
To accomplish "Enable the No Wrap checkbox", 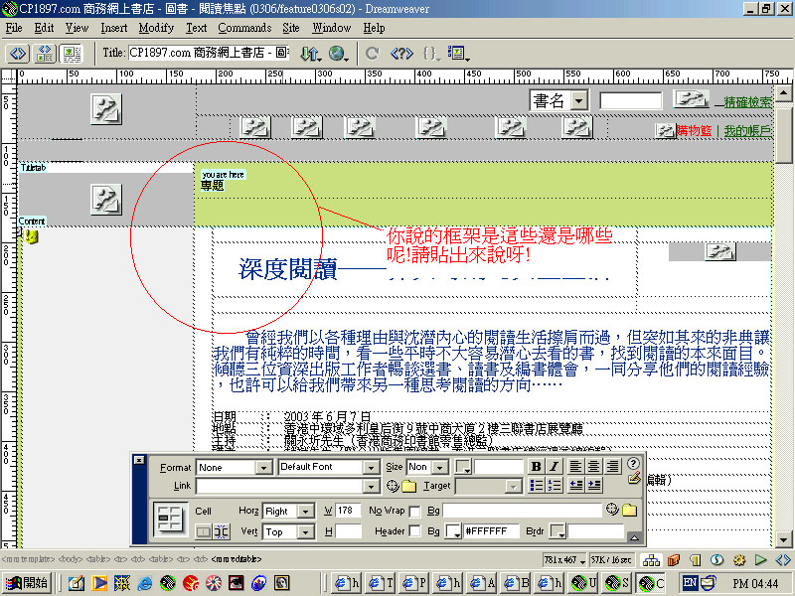I will (x=414, y=511).
